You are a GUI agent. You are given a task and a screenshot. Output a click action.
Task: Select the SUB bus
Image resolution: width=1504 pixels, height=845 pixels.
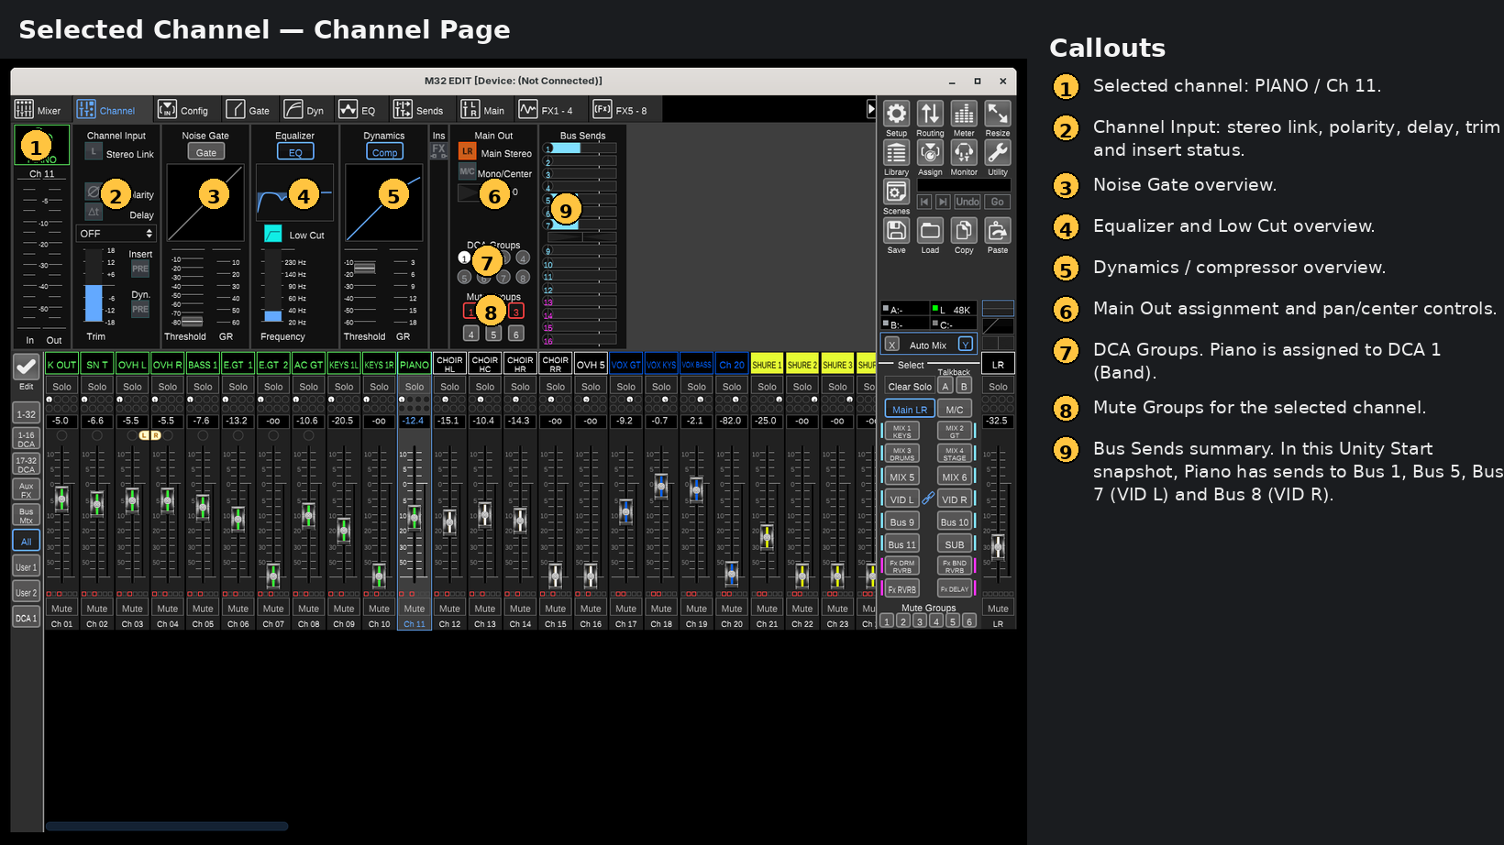click(955, 543)
